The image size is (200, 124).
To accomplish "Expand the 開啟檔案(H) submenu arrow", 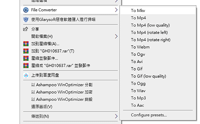I will 116,37.
